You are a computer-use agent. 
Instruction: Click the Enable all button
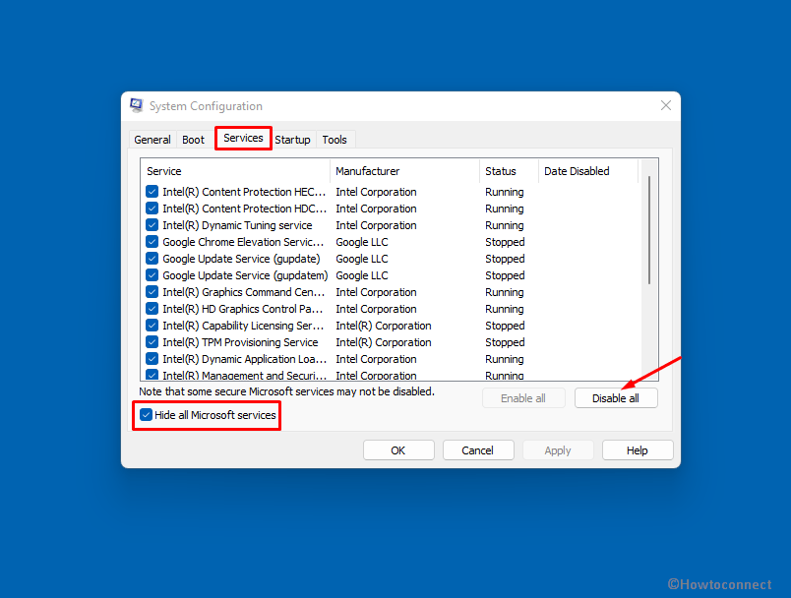tap(523, 397)
